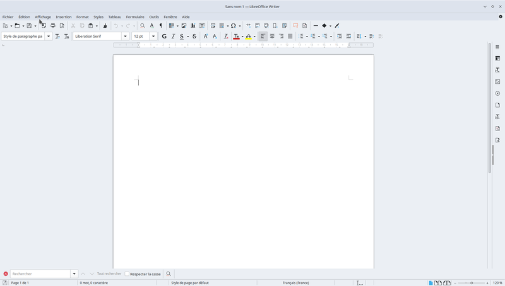Click the Insert image icon
This screenshot has height=286, width=505.
pos(184,26)
